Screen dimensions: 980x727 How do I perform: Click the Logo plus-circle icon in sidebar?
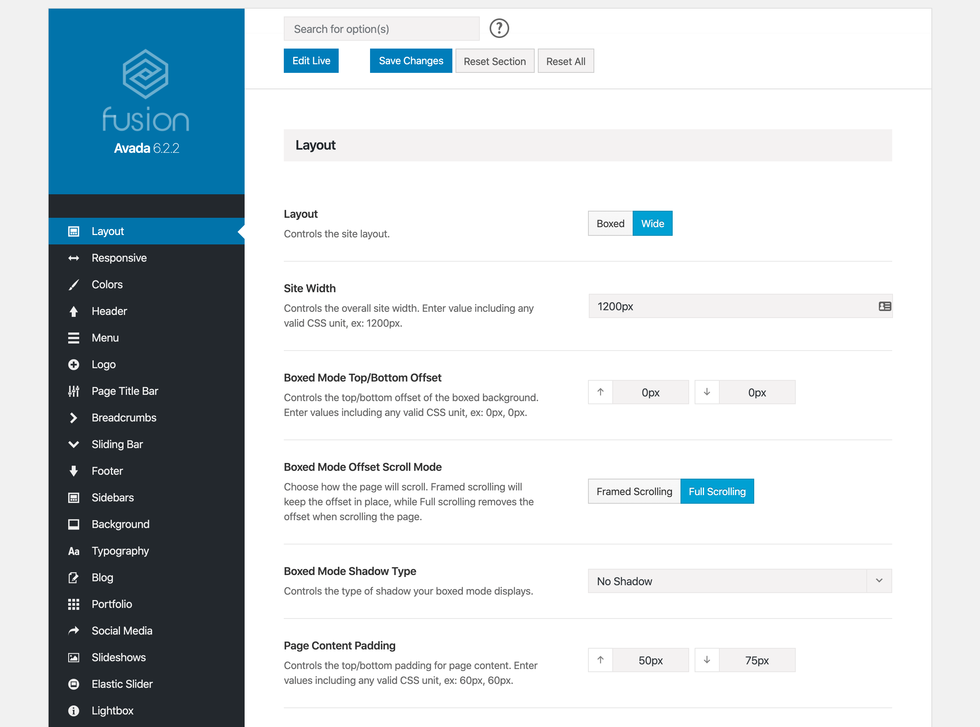pos(74,365)
